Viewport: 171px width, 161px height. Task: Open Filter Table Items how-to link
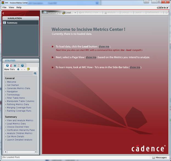[x=16, y=98]
